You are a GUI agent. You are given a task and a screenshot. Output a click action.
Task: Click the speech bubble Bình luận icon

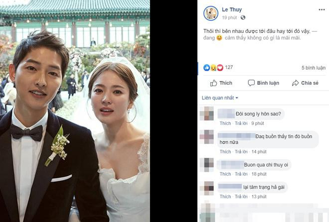coord(251,83)
